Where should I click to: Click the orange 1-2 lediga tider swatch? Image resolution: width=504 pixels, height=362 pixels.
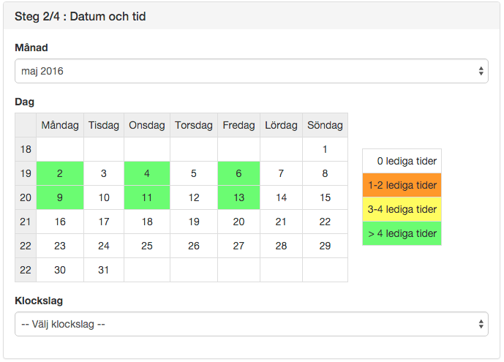402,185
